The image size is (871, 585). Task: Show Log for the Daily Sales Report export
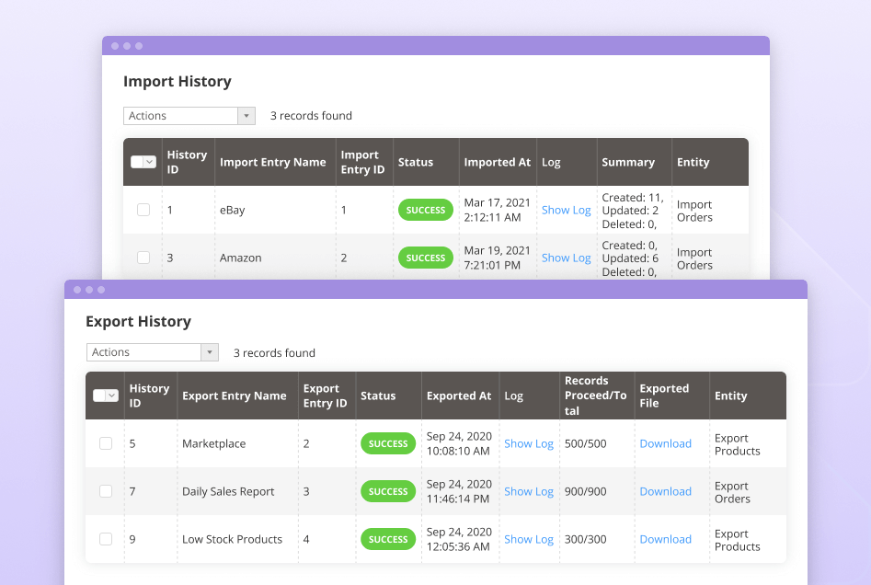tap(529, 491)
